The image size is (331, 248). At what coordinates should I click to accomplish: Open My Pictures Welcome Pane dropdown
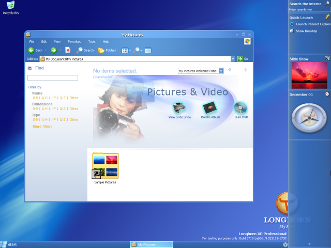click(x=221, y=71)
